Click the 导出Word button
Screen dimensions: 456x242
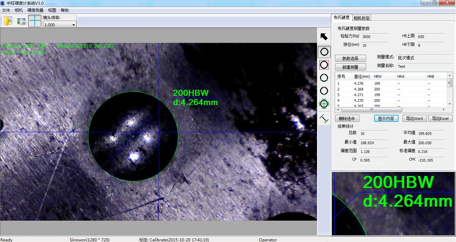415,118
